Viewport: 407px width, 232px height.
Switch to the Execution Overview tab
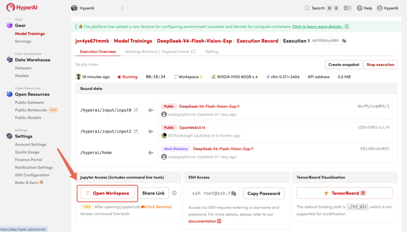(98, 51)
